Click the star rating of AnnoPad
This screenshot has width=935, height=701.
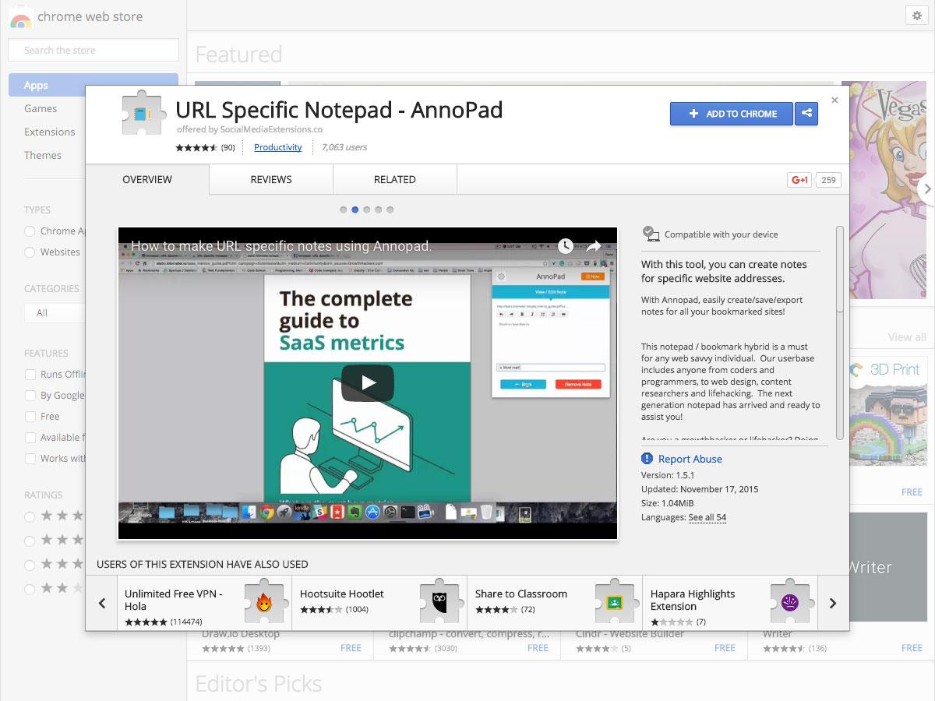(x=196, y=147)
